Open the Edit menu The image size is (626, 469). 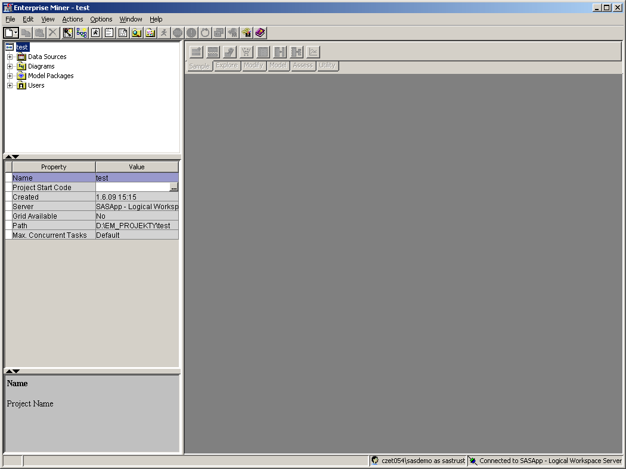28,19
